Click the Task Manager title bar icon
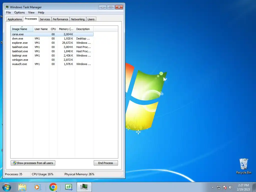Screen dimensions: 256x192 [7, 7]
